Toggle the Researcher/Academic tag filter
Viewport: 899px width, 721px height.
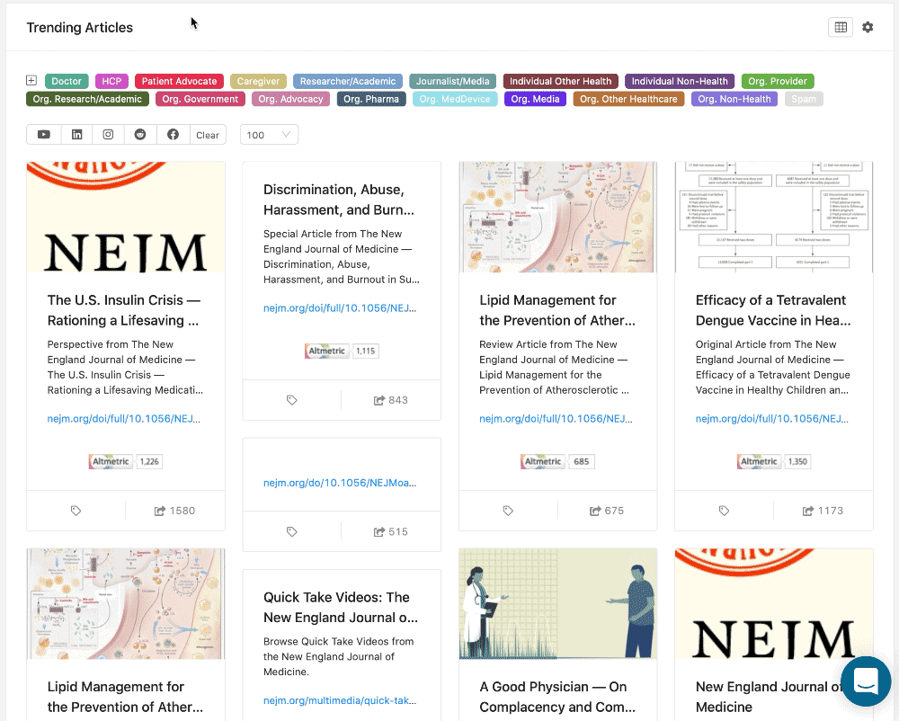(x=348, y=82)
